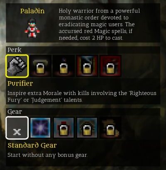Viewport: 166px width, 170px height.
Task: Click the Perk section header
Action: click(15, 50)
